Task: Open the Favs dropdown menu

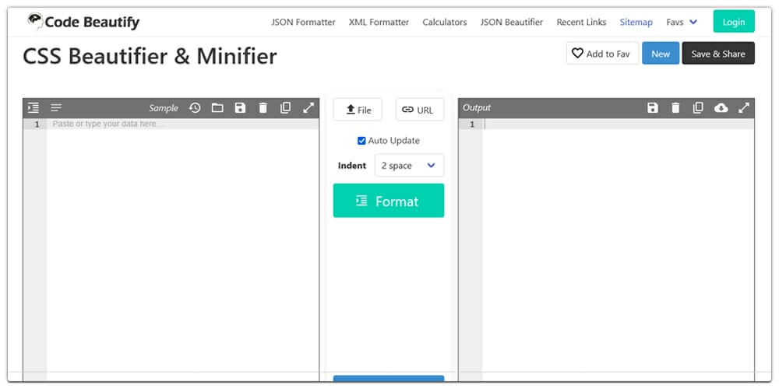Action: 682,23
